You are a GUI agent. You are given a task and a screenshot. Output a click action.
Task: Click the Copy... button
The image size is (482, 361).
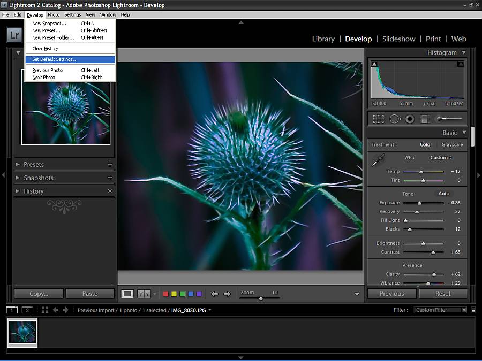point(39,294)
